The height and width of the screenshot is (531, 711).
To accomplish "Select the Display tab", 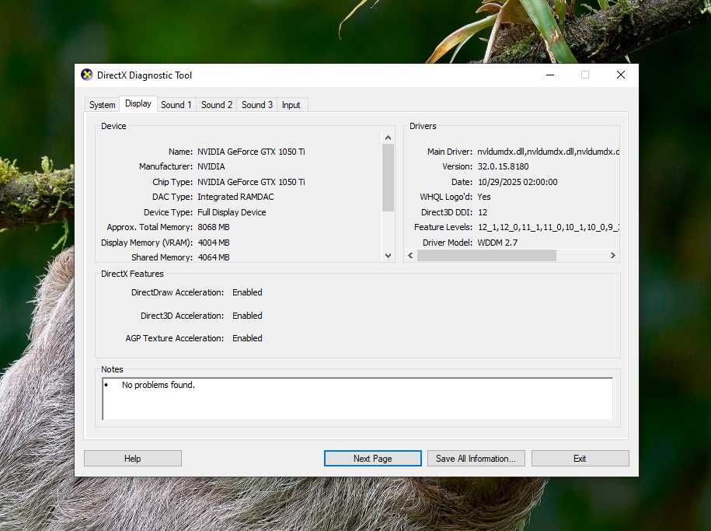I will point(138,103).
